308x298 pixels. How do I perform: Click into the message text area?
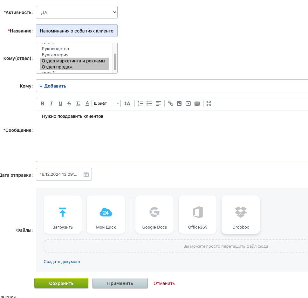point(172,136)
